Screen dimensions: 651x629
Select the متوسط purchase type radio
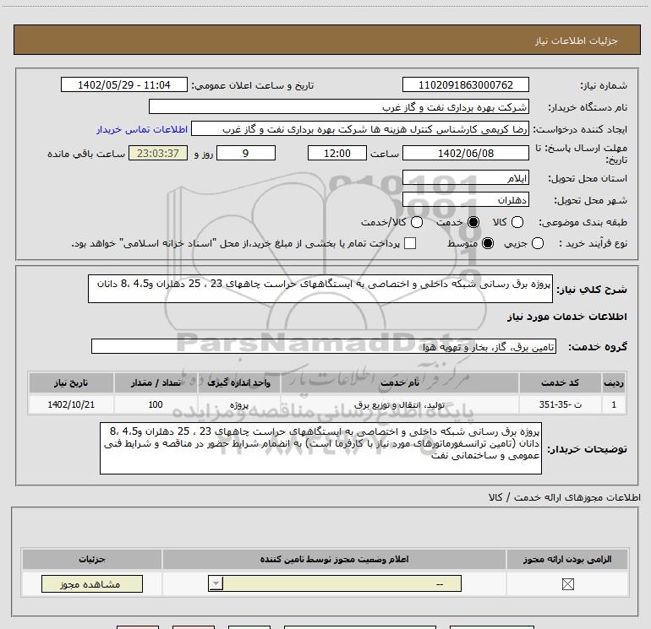[x=488, y=243]
